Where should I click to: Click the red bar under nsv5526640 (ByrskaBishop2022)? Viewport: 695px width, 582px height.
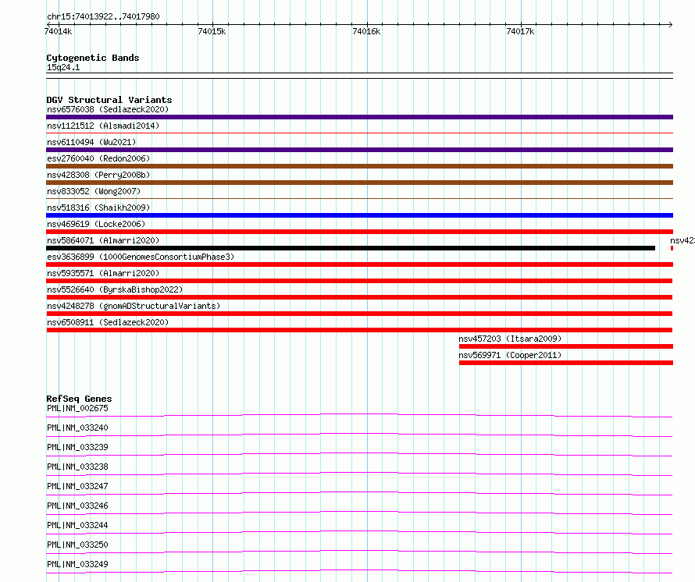359,297
